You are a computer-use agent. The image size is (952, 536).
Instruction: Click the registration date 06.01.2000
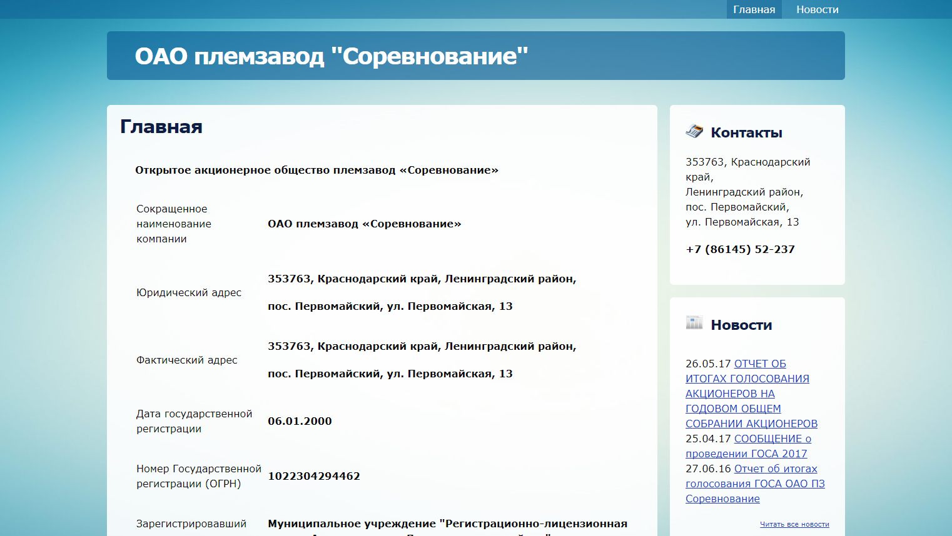(300, 421)
